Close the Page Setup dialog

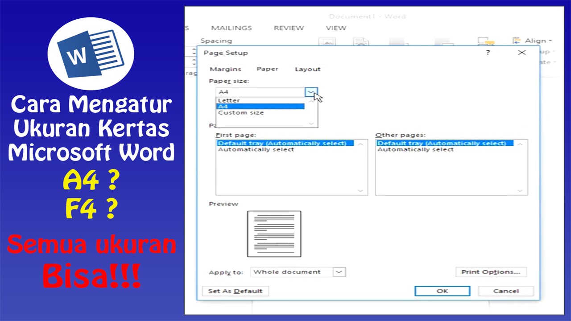click(x=522, y=53)
